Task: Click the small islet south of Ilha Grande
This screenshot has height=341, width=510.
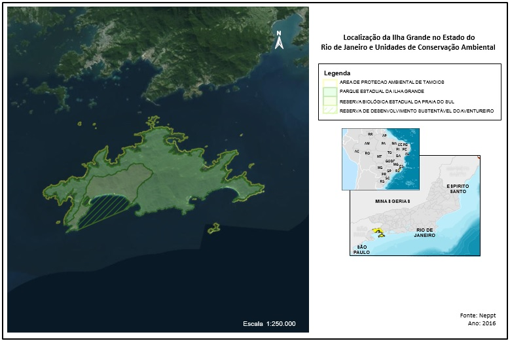Action: click(213, 228)
